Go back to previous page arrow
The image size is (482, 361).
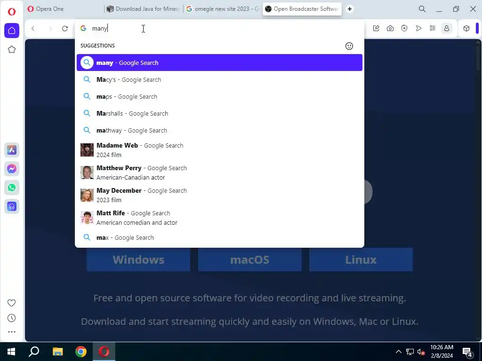(33, 29)
